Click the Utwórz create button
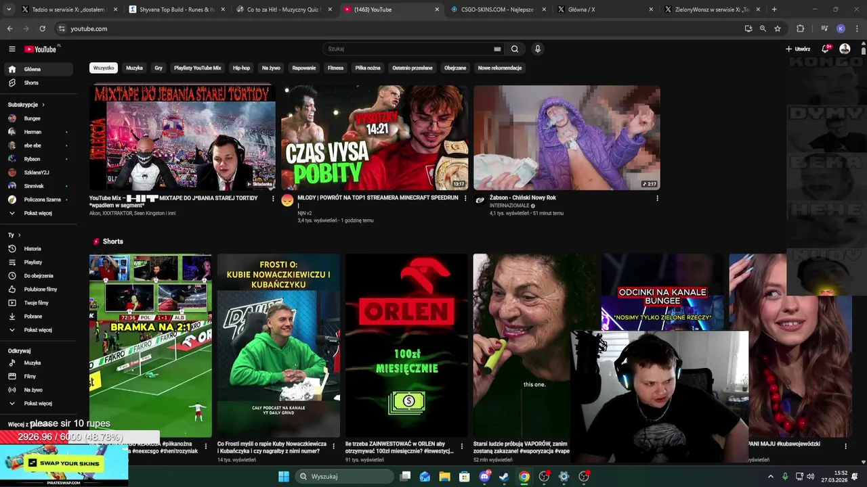This screenshot has height=487, width=867. pos(798,49)
